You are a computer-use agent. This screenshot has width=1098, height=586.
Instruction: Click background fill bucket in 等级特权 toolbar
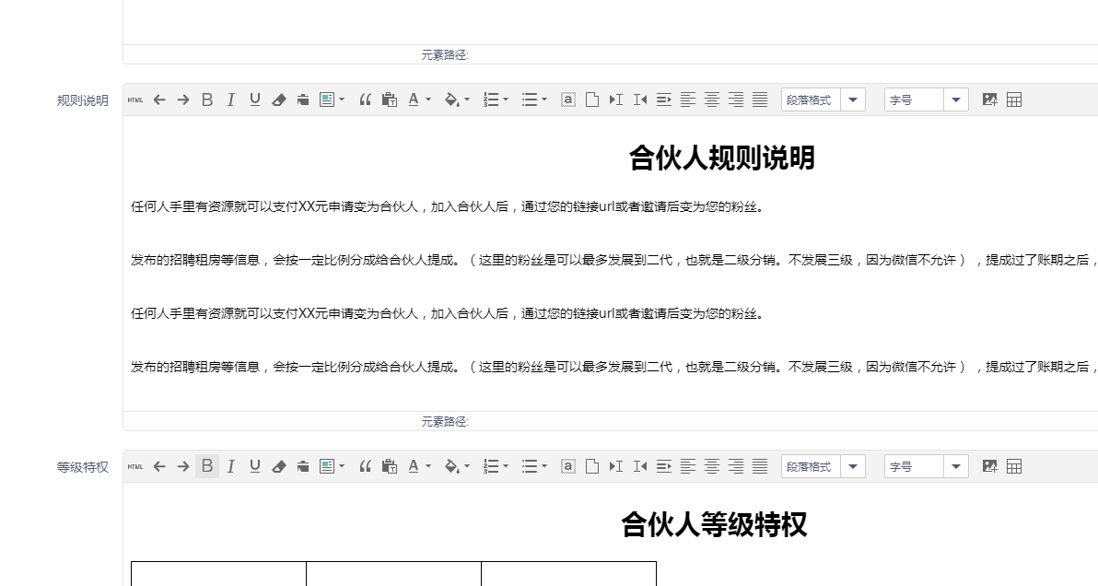click(451, 467)
